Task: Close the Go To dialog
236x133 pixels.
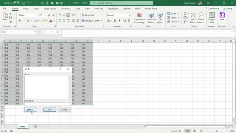Action: 68,69
